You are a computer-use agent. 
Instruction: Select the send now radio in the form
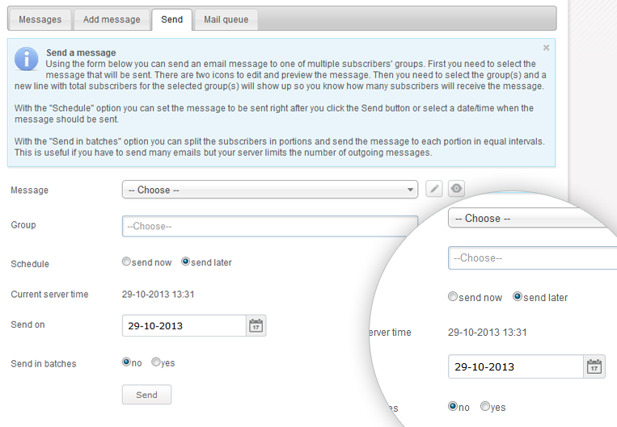click(x=126, y=262)
